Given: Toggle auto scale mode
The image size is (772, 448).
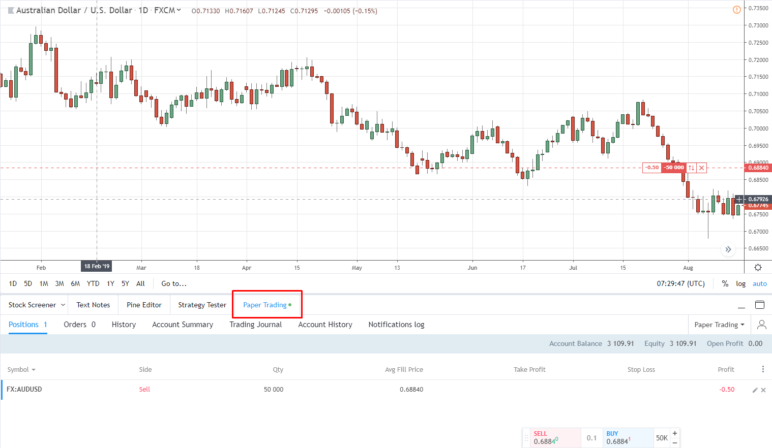Looking at the screenshot, I should click(759, 283).
